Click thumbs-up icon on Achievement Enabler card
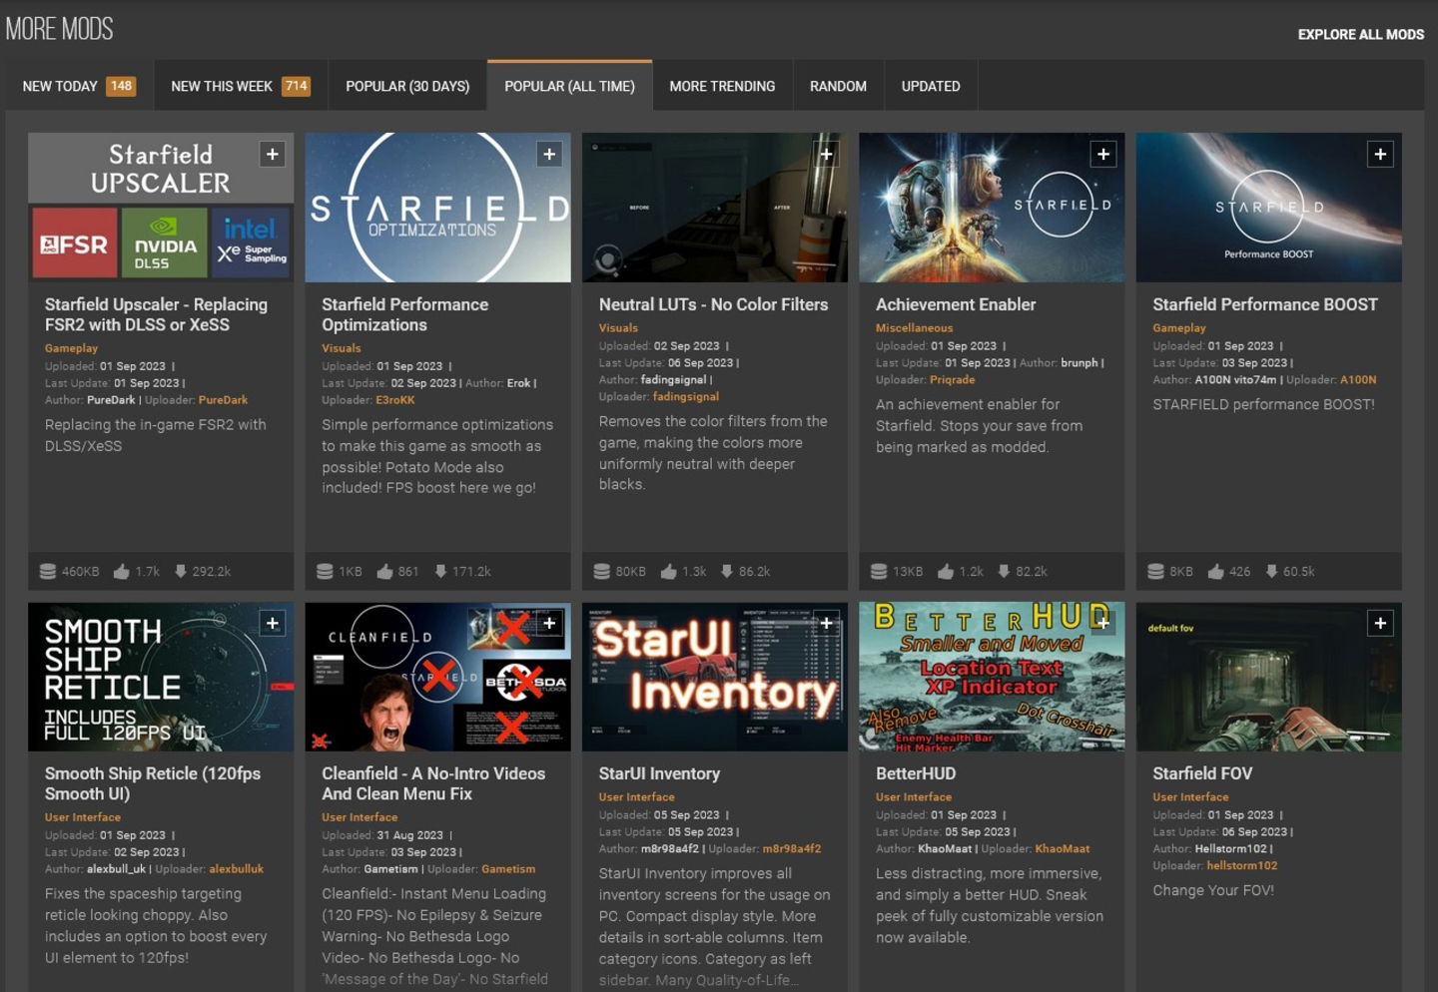The width and height of the screenshot is (1438, 992). click(946, 571)
